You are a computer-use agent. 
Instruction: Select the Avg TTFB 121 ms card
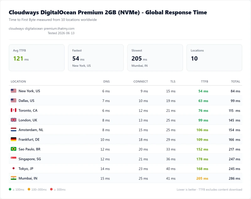click(37, 58)
